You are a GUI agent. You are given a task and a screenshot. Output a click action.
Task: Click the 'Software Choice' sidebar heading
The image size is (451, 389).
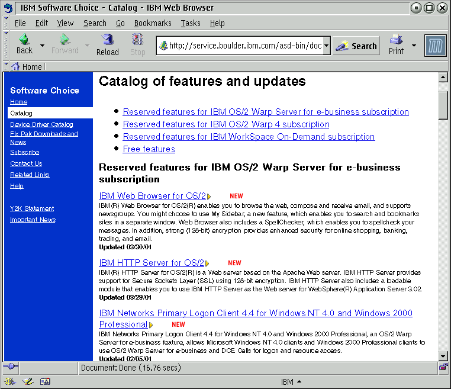tap(44, 91)
